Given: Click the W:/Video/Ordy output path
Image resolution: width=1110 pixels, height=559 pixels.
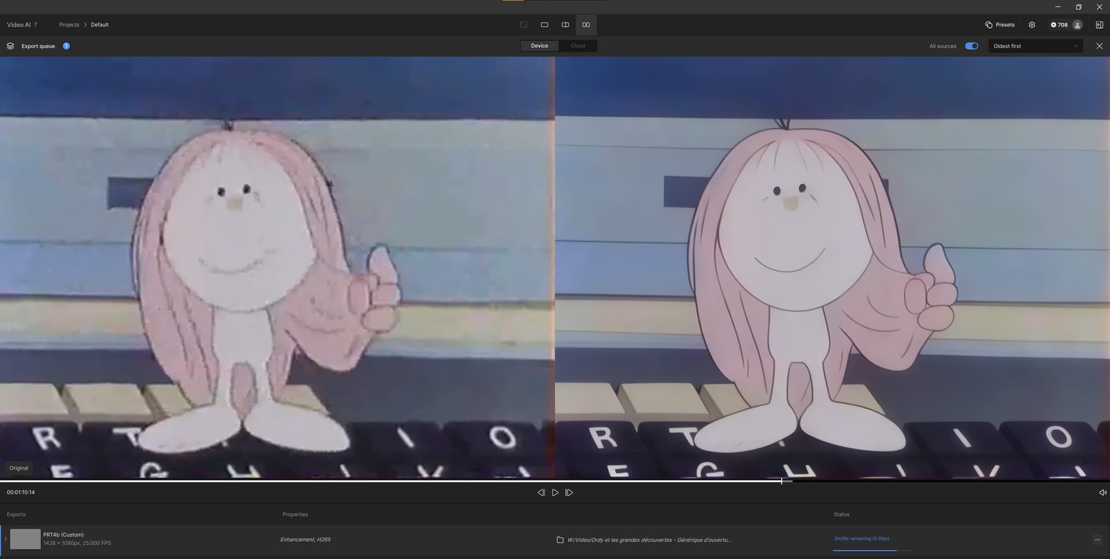Looking at the screenshot, I should pyautogui.click(x=649, y=540).
